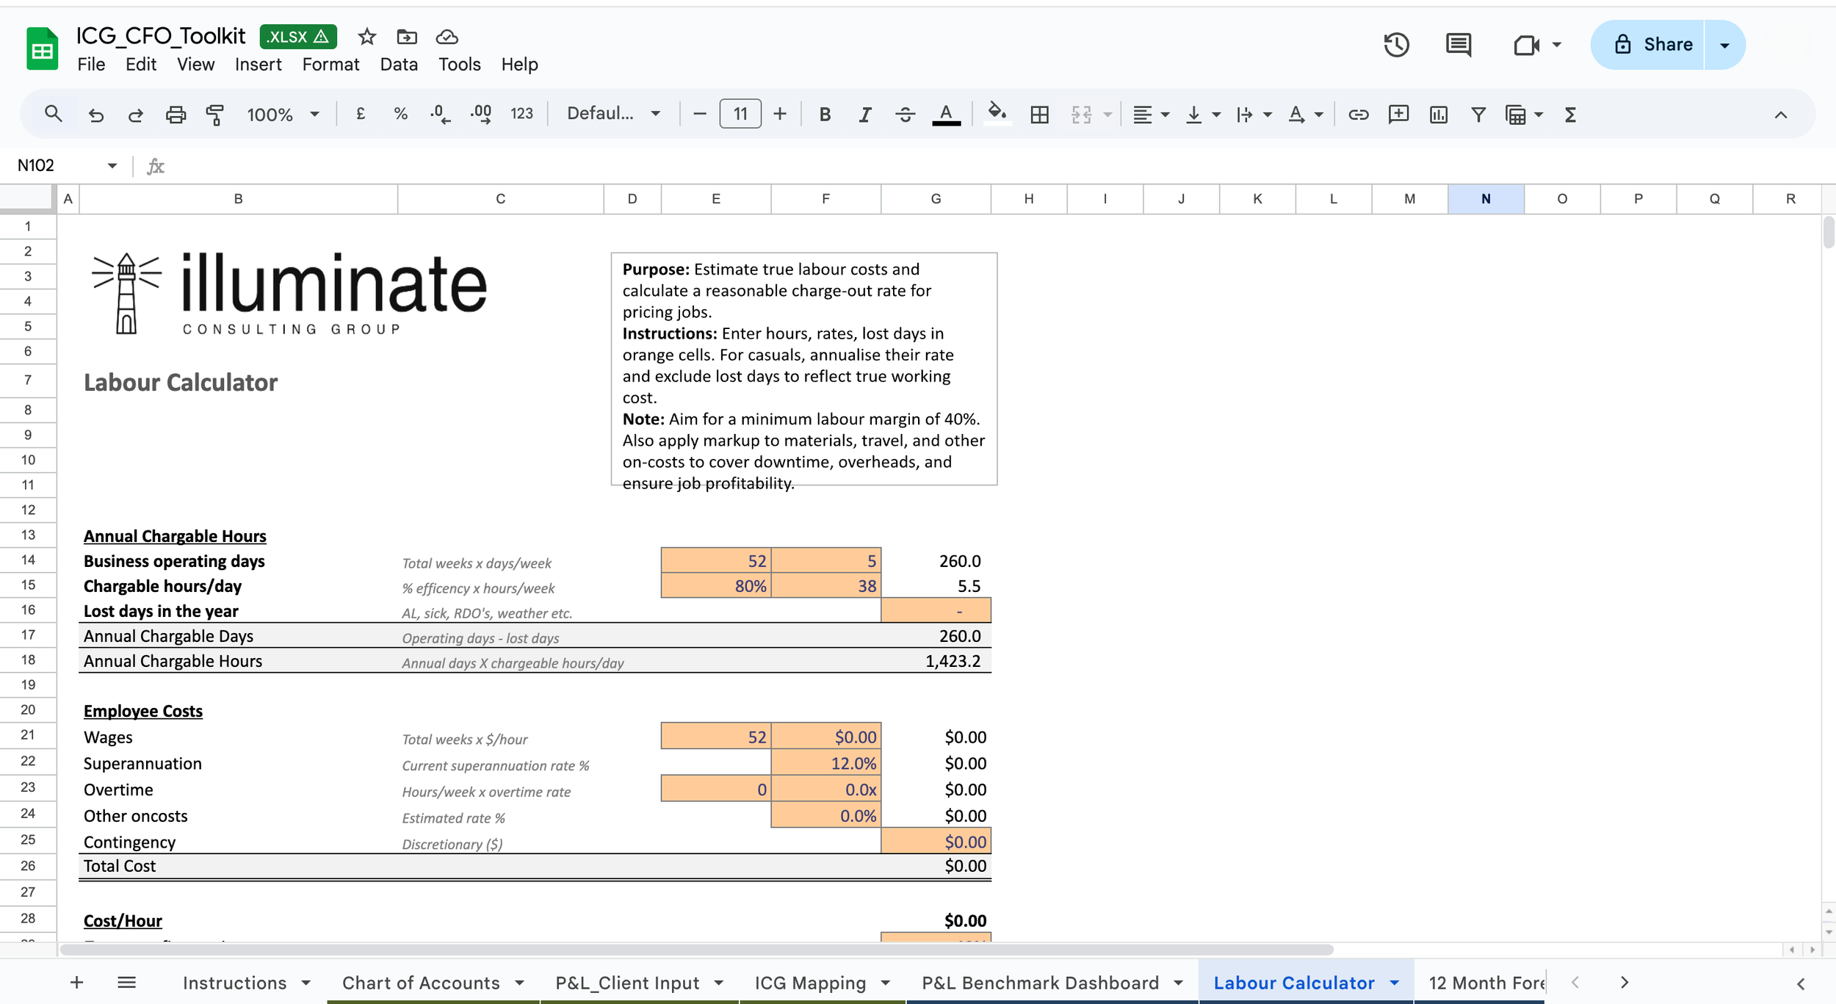
Task: Open text rotation options
Action: [x=1305, y=114]
